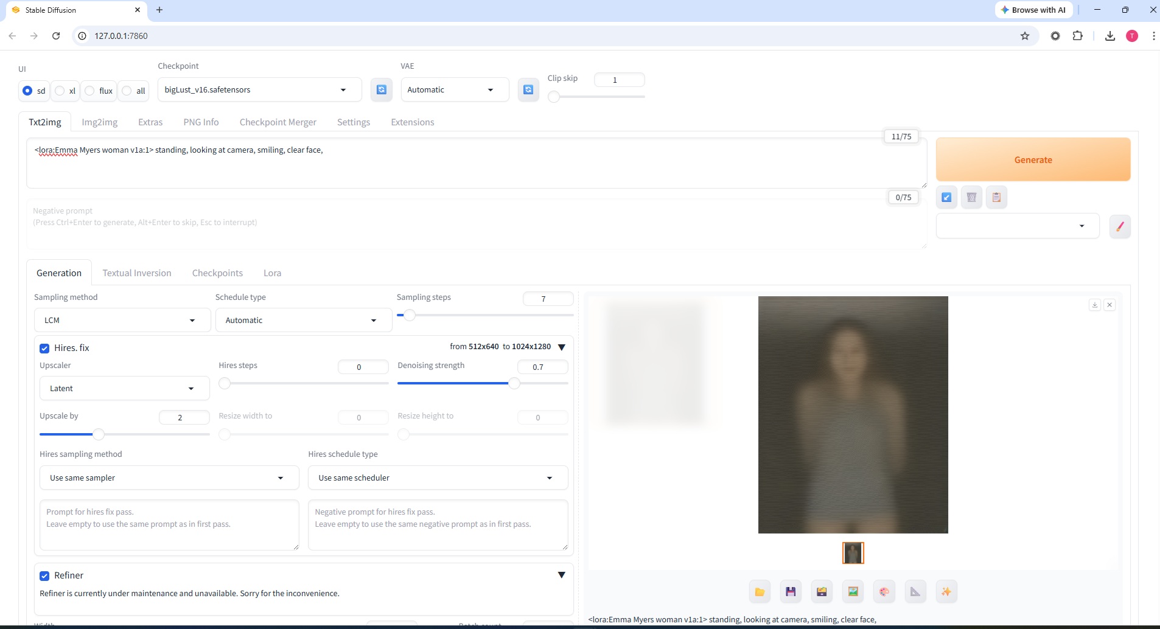Send image to inpaint with palette icon
Image resolution: width=1160 pixels, height=629 pixels.
click(884, 591)
